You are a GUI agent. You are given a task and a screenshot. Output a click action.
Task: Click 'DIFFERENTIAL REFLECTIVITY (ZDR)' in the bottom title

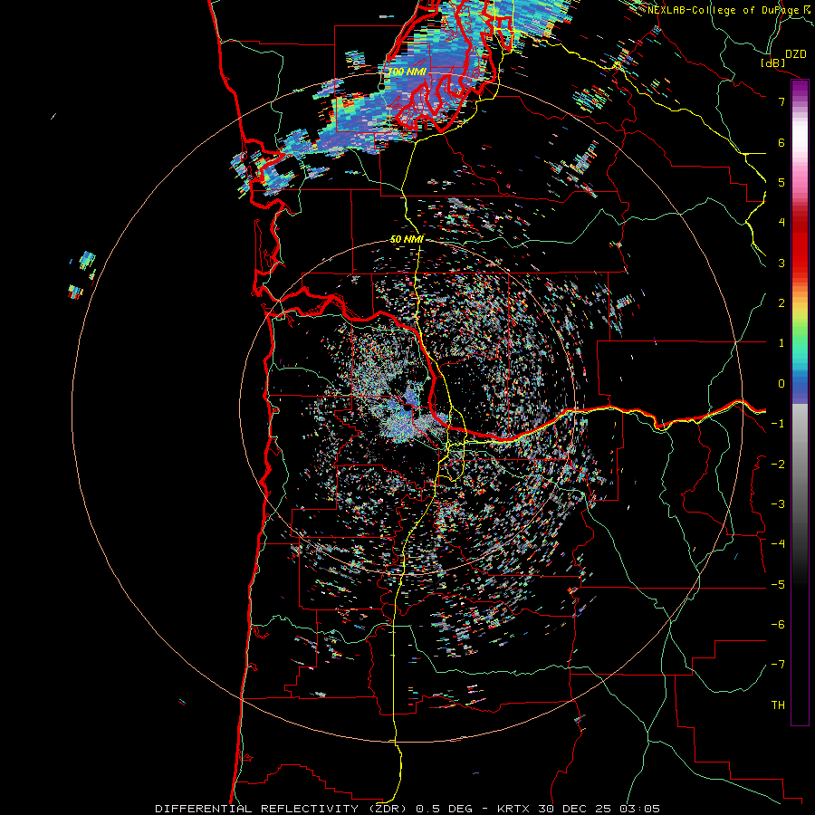(283, 809)
